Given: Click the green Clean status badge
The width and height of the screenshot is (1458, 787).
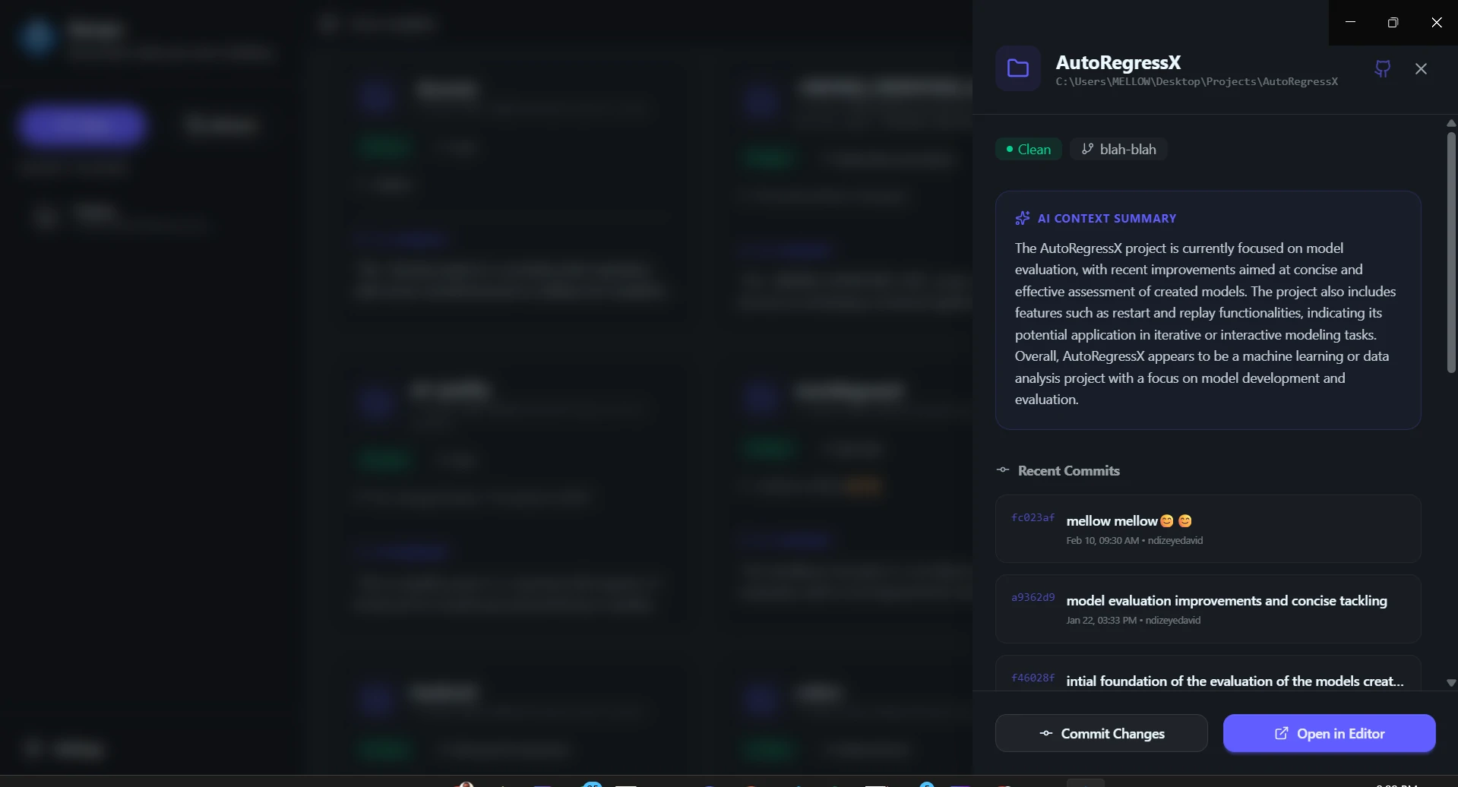Looking at the screenshot, I should point(1027,149).
